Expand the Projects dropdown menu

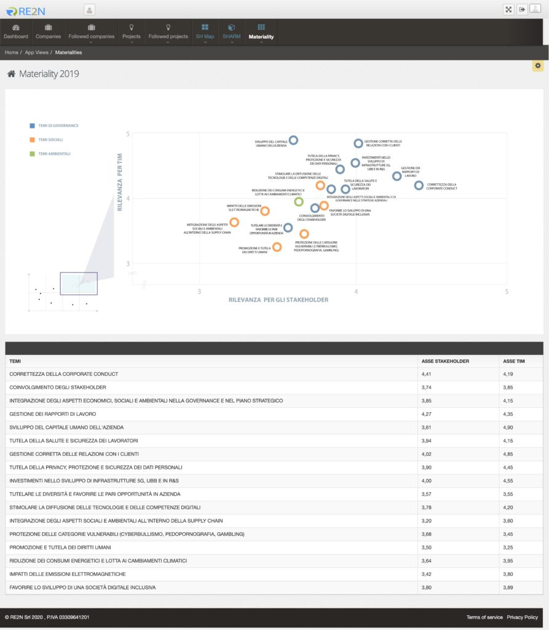click(131, 33)
